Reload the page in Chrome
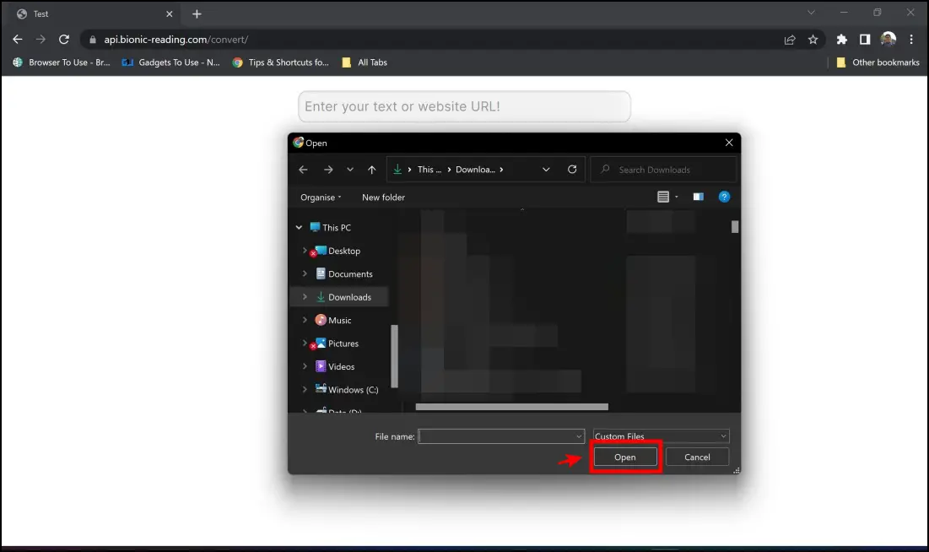 [x=64, y=40]
